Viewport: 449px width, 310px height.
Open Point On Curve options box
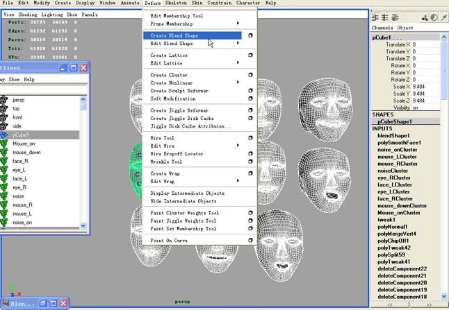(250, 240)
